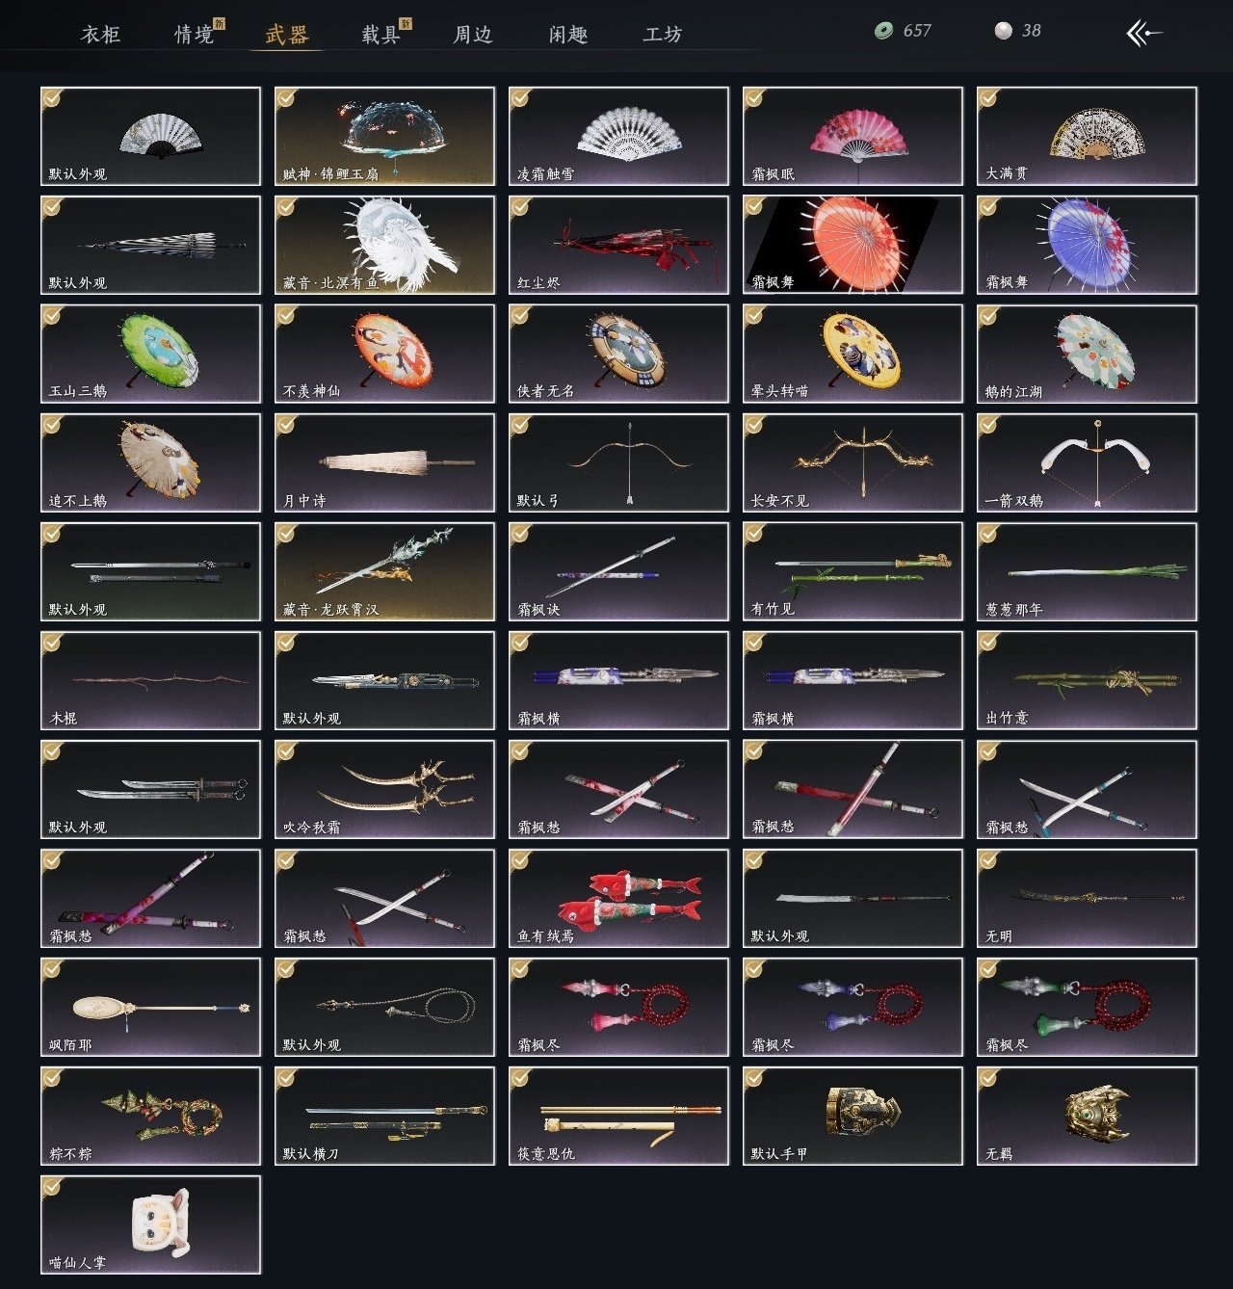
Task: Select the 赋神·锦鲤玉扇 fan skin
Action: click(x=384, y=136)
